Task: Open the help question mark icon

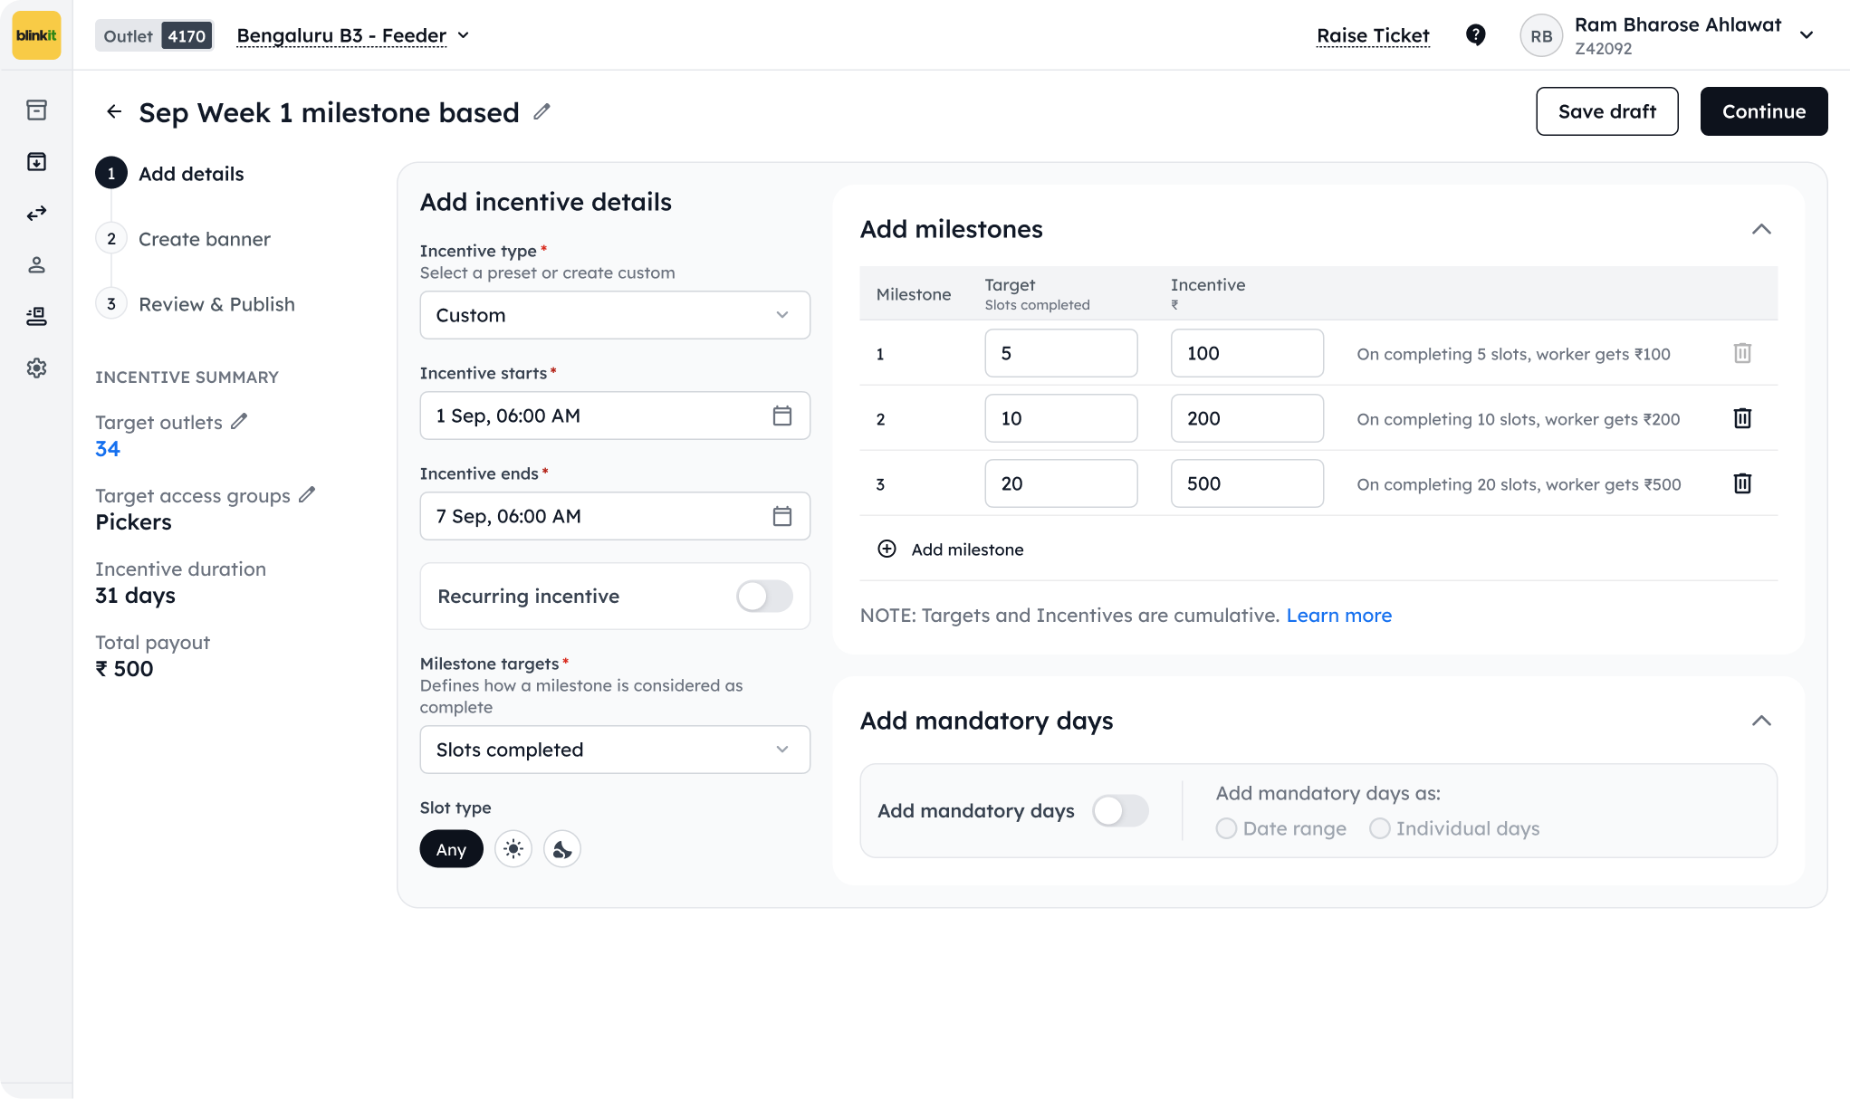Action: coord(1476,35)
